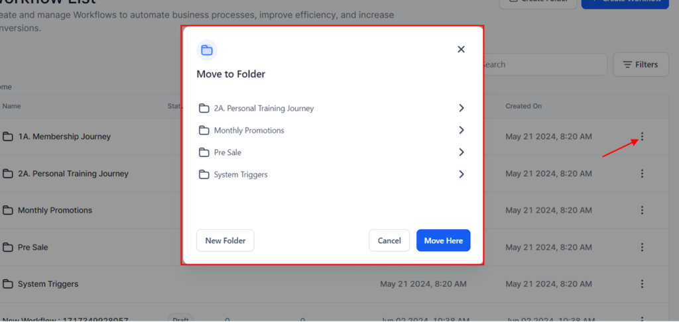The image size is (679, 322).
Task: Sort by the Created On column header
Action: (523, 106)
